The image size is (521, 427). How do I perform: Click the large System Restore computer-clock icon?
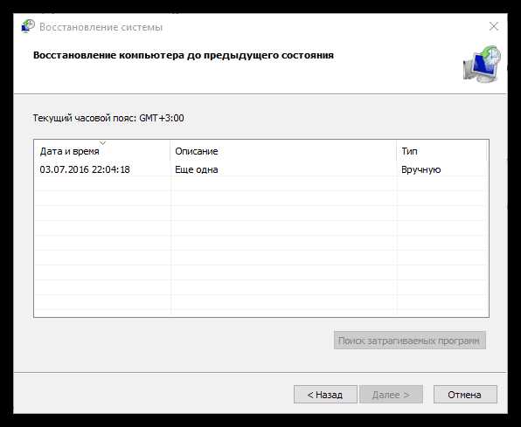coord(482,65)
